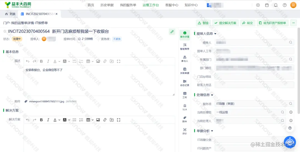
Task: Enter fullscreen in the 描述 editor
Action: [118, 61]
